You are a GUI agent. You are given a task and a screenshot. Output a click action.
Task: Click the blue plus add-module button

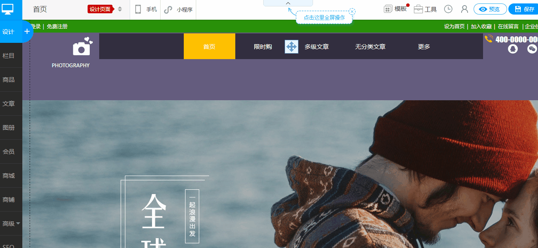(27, 32)
